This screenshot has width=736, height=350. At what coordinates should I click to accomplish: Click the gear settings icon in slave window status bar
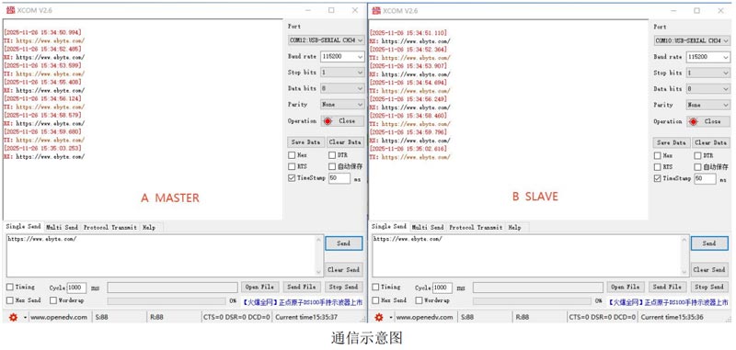click(x=379, y=317)
